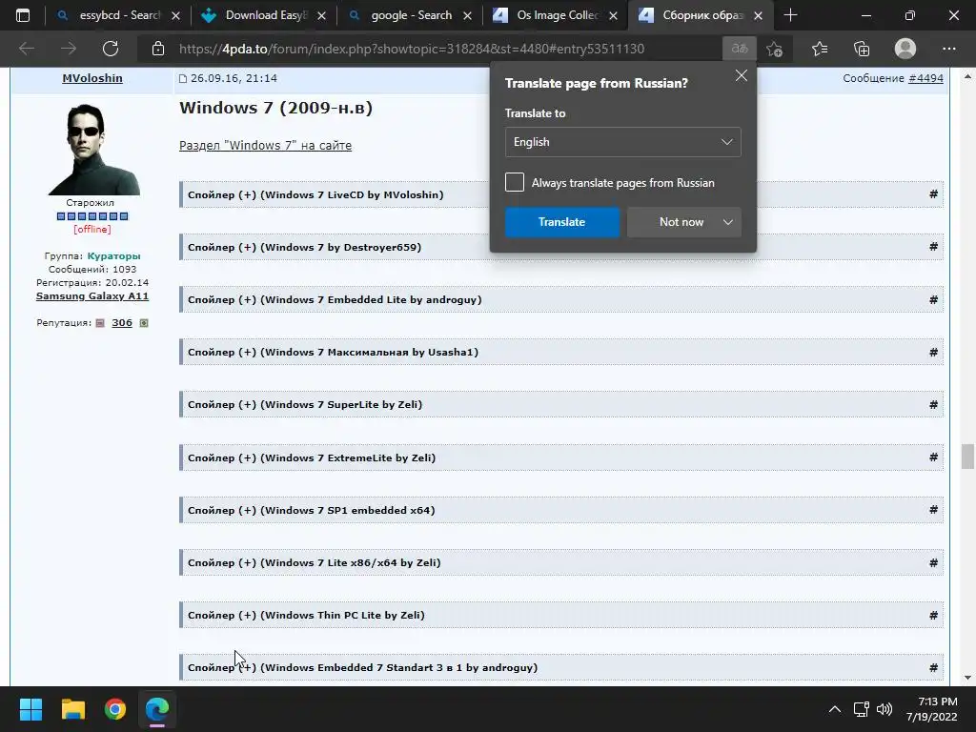Open message number #4494 link
This screenshot has width=976, height=732.
pos(925,78)
